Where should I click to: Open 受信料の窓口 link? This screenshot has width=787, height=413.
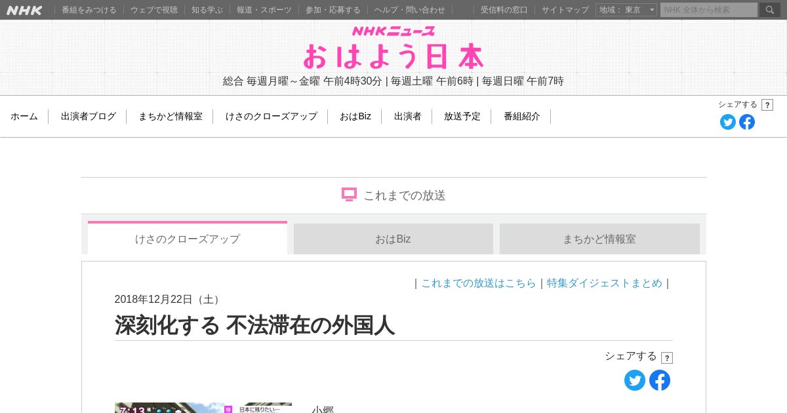pos(504,10)
